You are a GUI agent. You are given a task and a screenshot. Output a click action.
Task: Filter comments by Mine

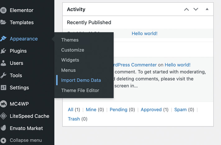(x=91, y=110)
